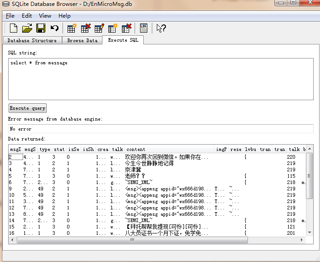Image resolution: width=320 pixels, height=262 pixels.
Task: Select content cell '老师??'
Action: [169, 176]
